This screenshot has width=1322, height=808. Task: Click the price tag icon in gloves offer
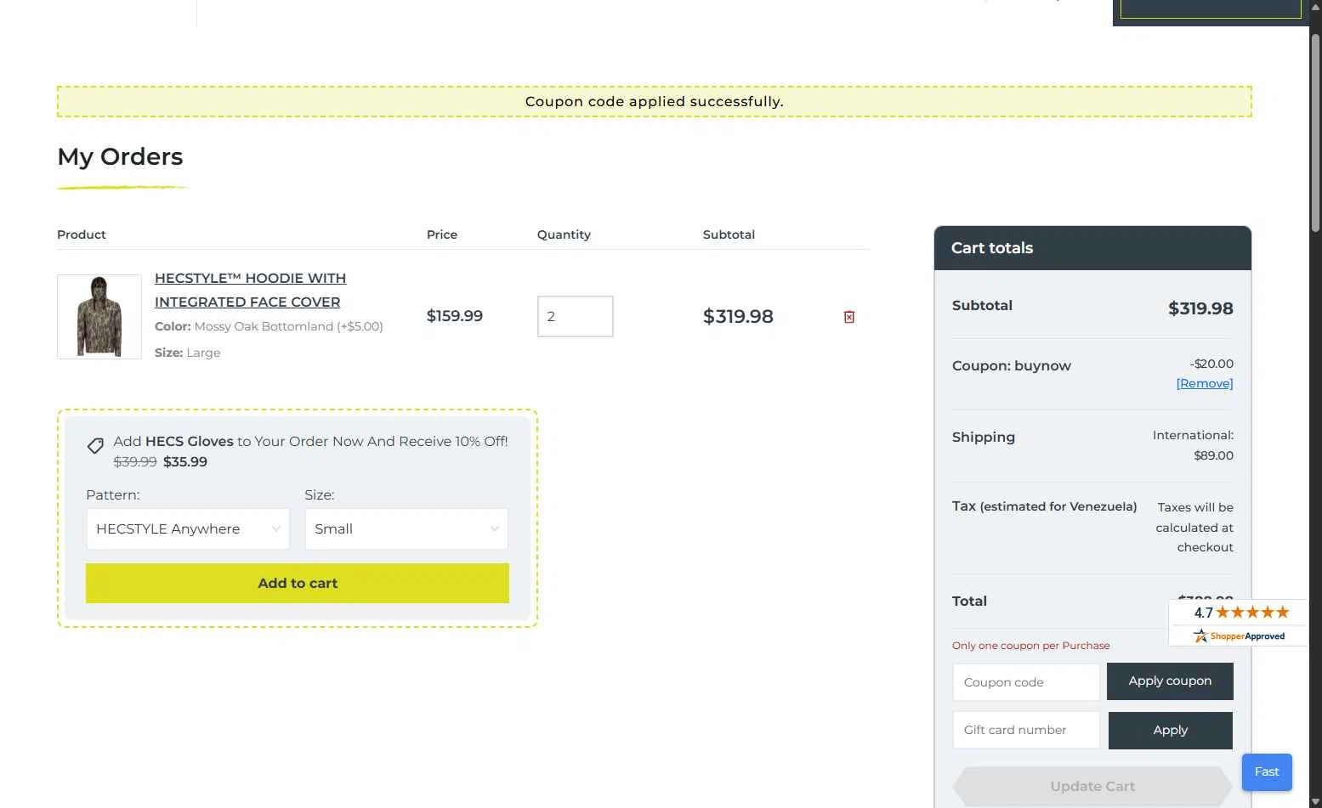pos(95,445)
